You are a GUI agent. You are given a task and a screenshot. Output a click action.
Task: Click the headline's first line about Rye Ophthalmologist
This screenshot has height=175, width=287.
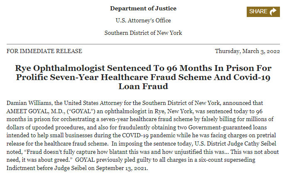point(143,68)
